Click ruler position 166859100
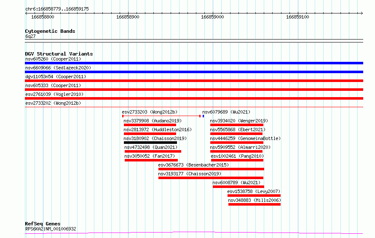The image size is (375, 238). coord(297,17)
